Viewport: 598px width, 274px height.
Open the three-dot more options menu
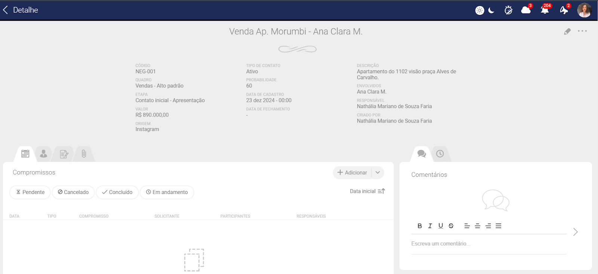click(x=582, y=31)
